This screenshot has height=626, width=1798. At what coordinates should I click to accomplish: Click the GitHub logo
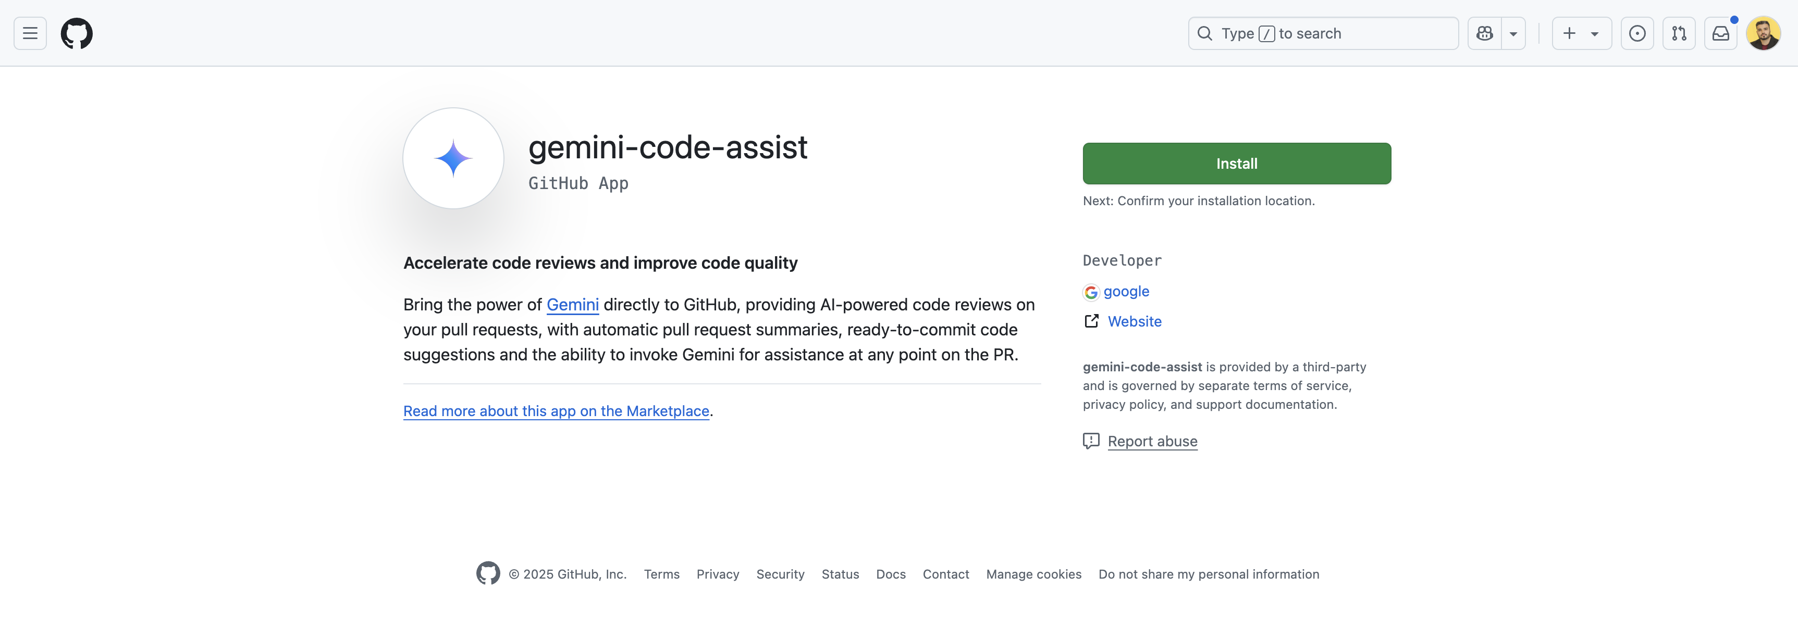point(76,33)
